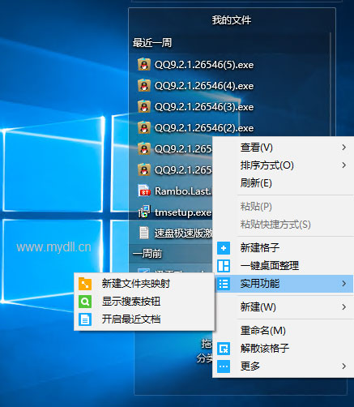Click the QQ icon beside QQ9.2.1.26546(5).exe
Screen dimensions: 354x407
(144, 64)
